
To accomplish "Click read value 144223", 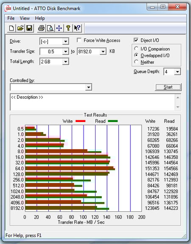I will click(171, 208).
